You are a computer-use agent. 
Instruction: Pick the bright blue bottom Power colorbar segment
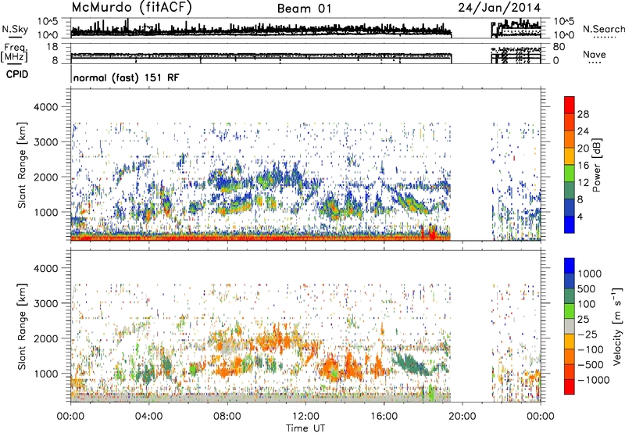pos(570,225)
